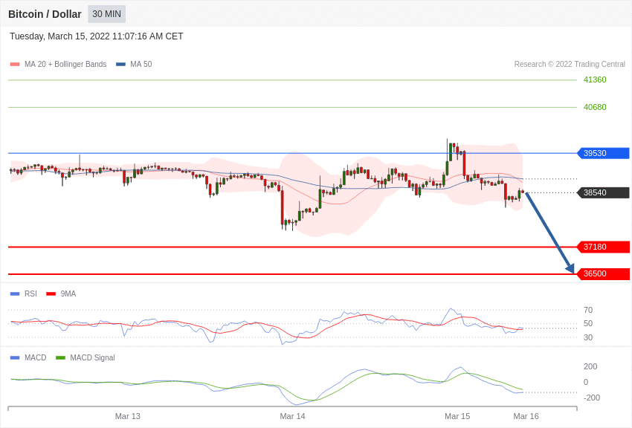This screenshot has height=428, width=632.
Task: Click the 40680 resistance level label
Action: [x=595, y=107]
